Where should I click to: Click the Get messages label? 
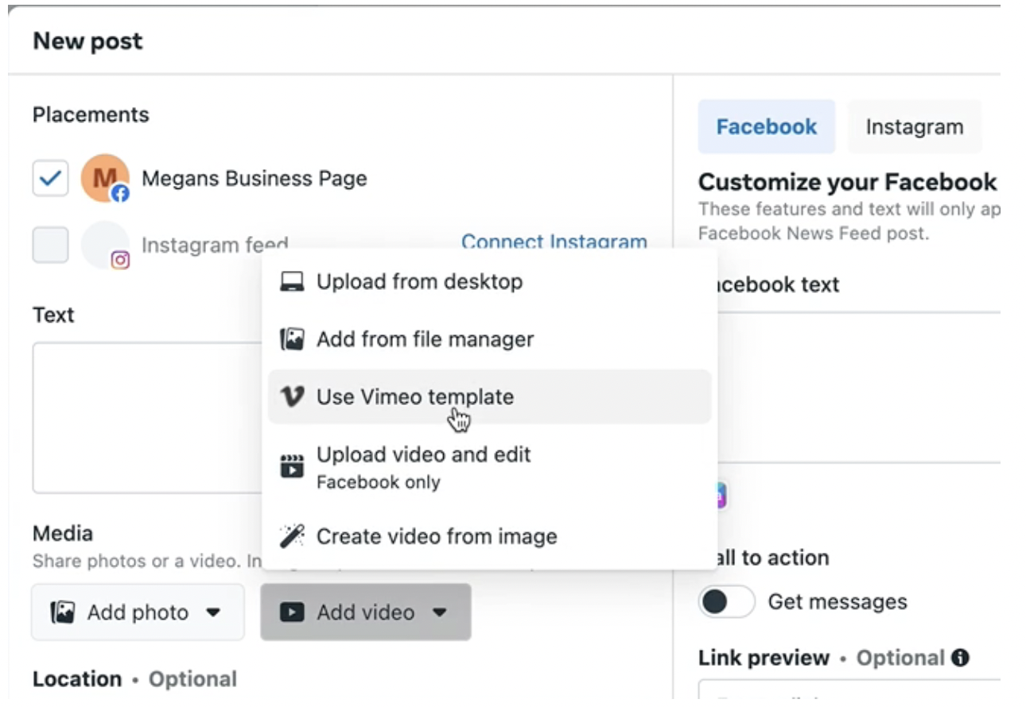point(838,601)
